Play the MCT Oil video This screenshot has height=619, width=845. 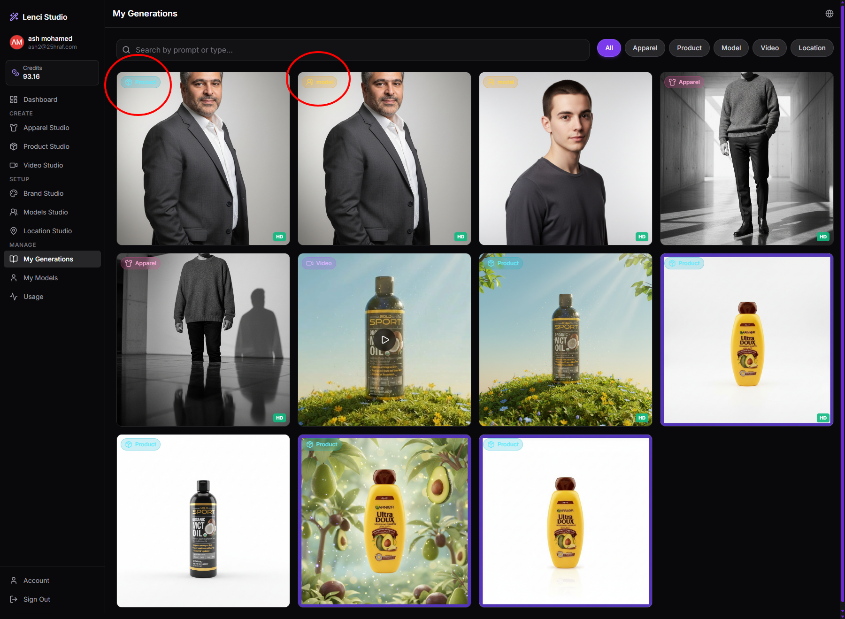384,340
